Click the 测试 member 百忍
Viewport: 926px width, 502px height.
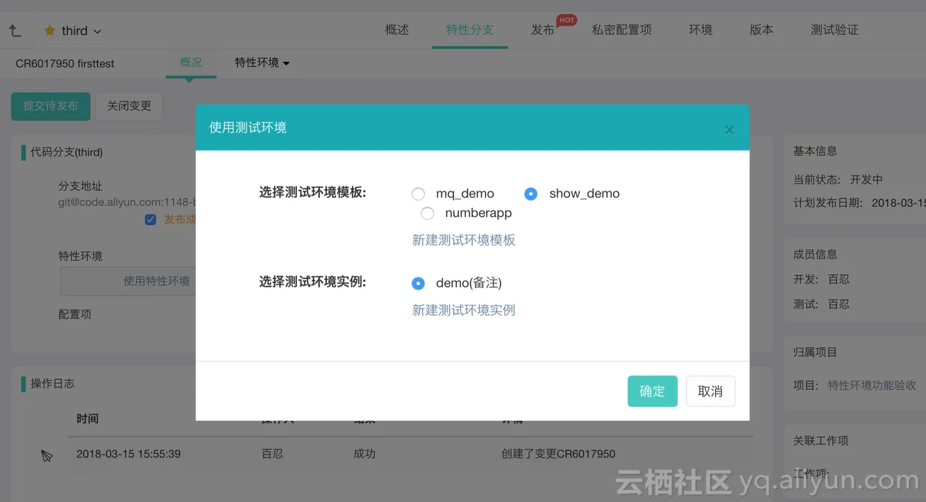839,304
